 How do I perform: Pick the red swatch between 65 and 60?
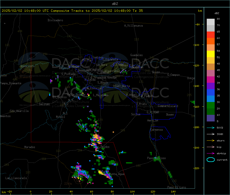[211, 35]
